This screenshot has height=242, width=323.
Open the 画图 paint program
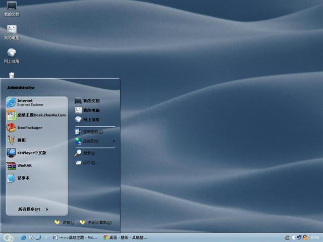(x=21, y=140)
